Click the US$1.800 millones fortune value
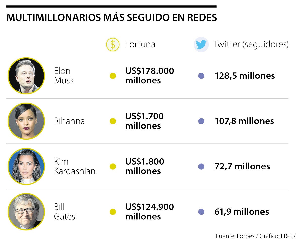 [x=144, y=166]
